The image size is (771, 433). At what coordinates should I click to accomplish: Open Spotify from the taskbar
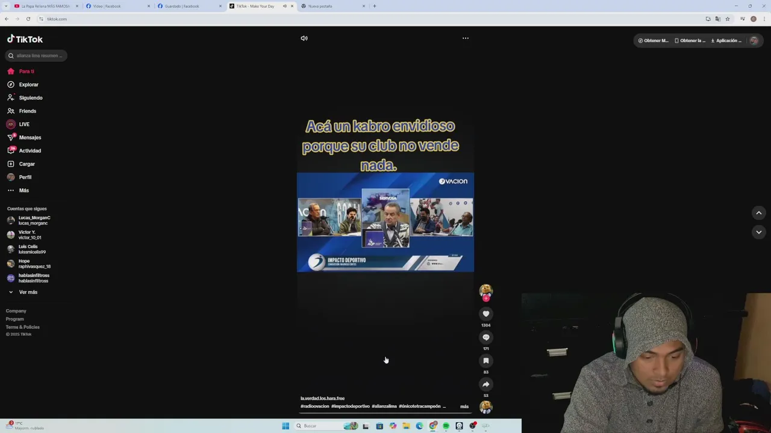pos(446,426)
